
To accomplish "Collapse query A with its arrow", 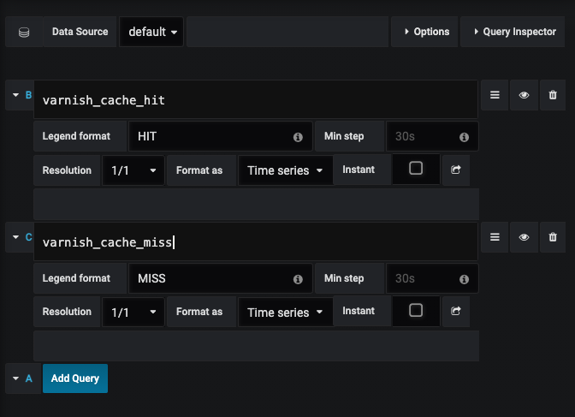I will coord(15,378).
